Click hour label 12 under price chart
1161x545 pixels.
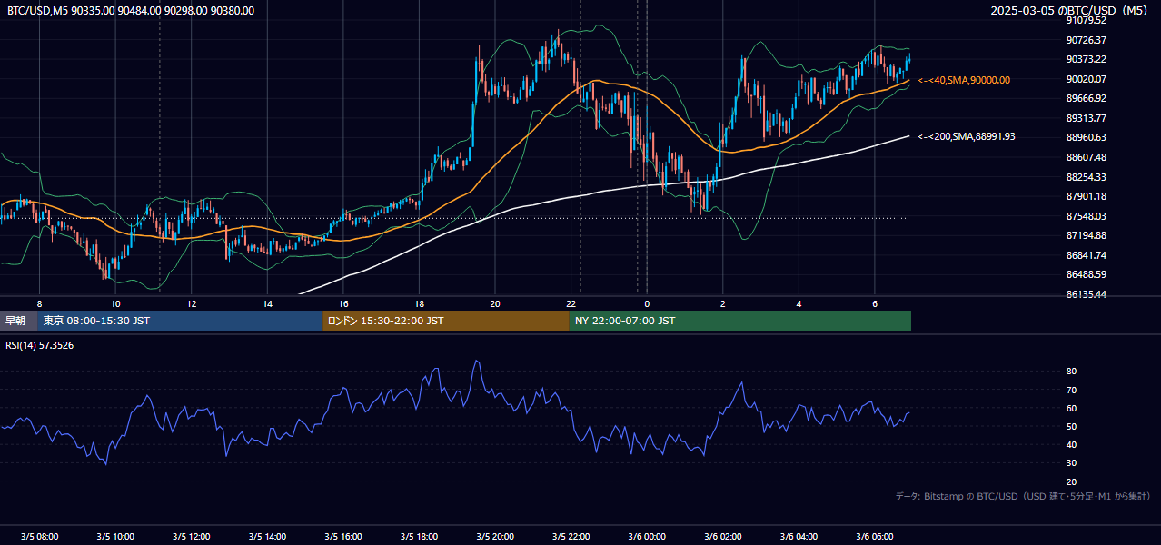[192, 303]
